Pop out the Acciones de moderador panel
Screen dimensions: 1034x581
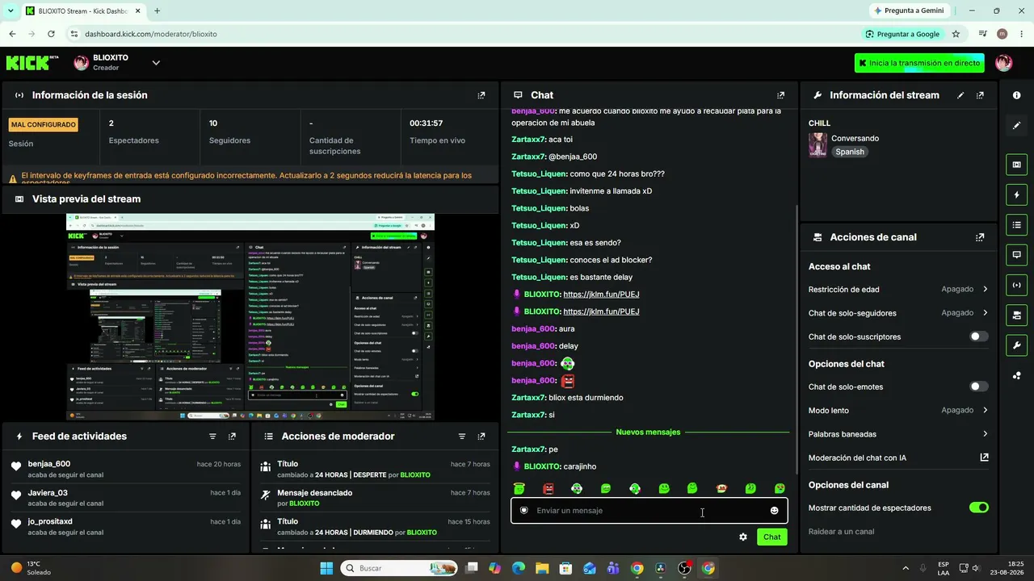click(481, 437)
